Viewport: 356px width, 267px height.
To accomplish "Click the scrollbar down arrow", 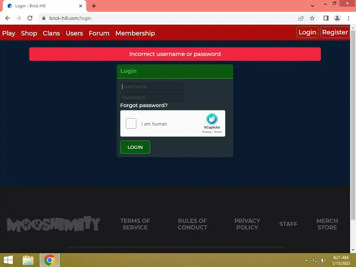I will [353, 250].
